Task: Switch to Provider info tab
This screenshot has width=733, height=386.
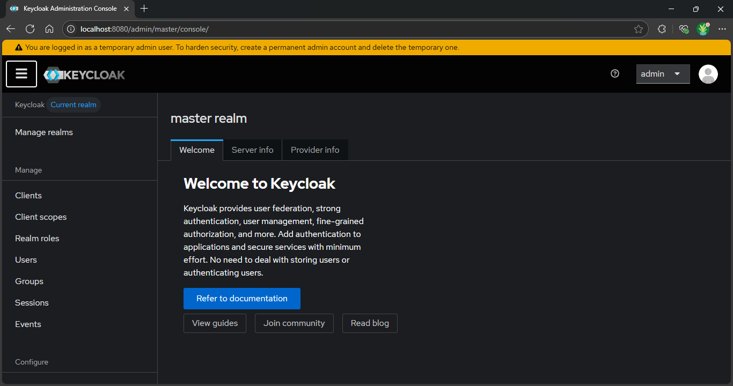Action: (x=315, y=150)
